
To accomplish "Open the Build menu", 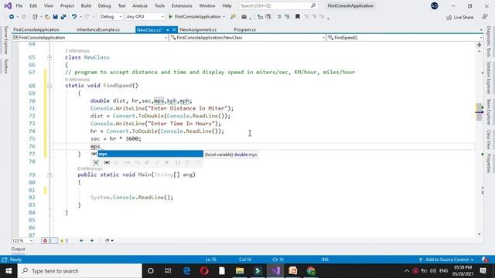I will (86, 5).
